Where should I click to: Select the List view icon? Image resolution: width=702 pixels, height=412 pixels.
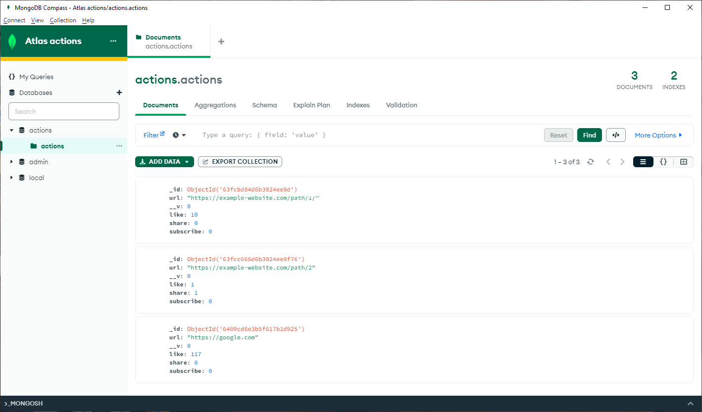click(x=643, y=161)
